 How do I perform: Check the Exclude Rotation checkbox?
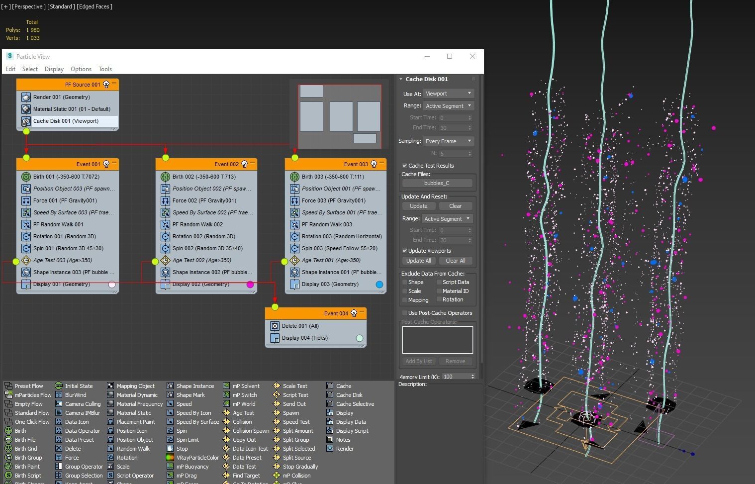click(439, 299)
